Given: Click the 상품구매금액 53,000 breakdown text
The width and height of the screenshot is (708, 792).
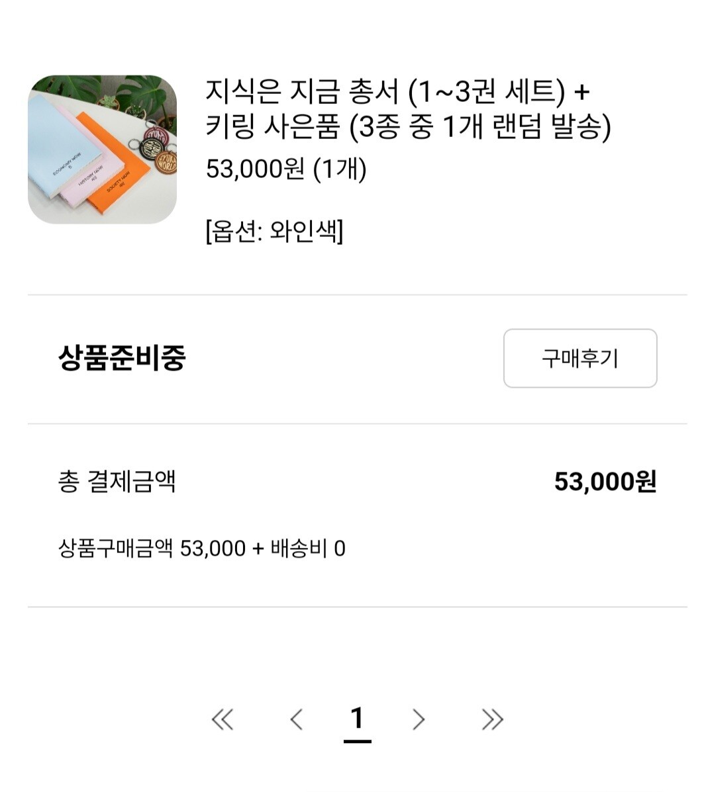Looking at the screenshot, I should pyautogui.click(x=152, y=549).
